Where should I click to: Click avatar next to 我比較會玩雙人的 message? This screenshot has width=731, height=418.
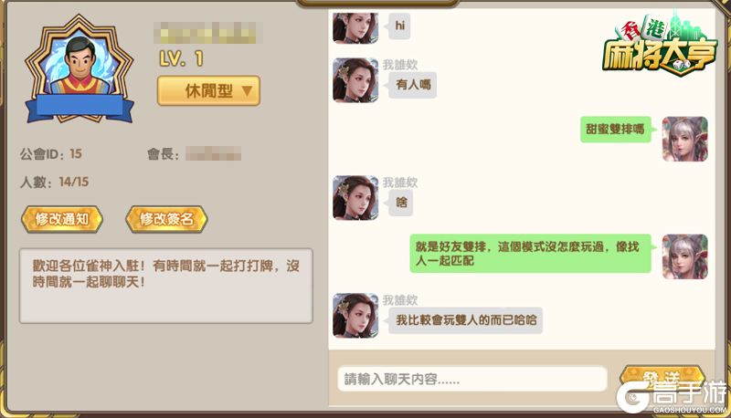click(x=355, y=316)
